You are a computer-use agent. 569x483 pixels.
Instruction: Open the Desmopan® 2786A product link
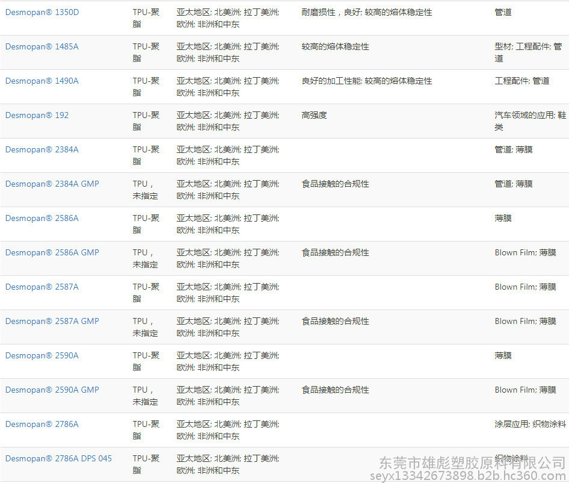(x=42, y=425)
